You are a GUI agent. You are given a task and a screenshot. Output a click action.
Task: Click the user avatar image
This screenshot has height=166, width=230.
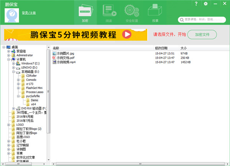pos(12,15)
